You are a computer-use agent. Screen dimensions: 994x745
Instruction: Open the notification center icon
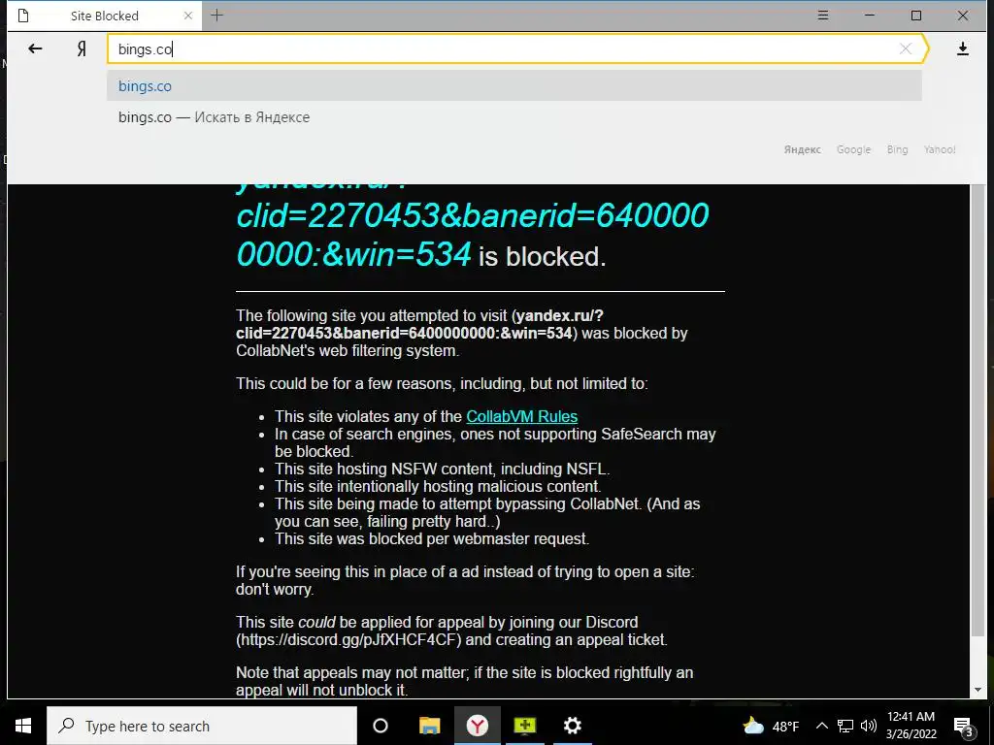(x=963, y=727)
